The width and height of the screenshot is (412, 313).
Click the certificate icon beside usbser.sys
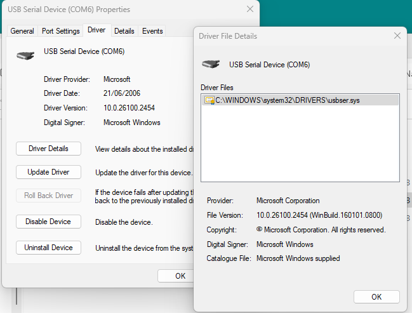click(209, 100)
